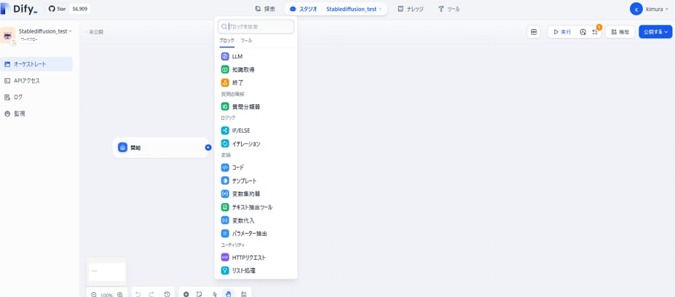Click the zoom in magnifier icon

pos(120,294)
